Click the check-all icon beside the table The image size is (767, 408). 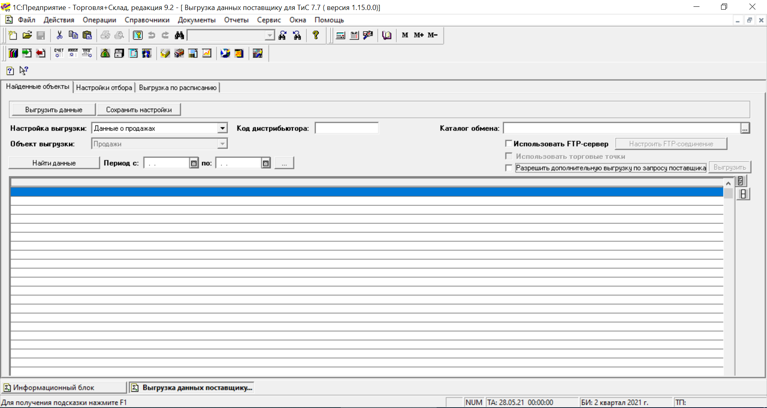(x=741, y=181)
